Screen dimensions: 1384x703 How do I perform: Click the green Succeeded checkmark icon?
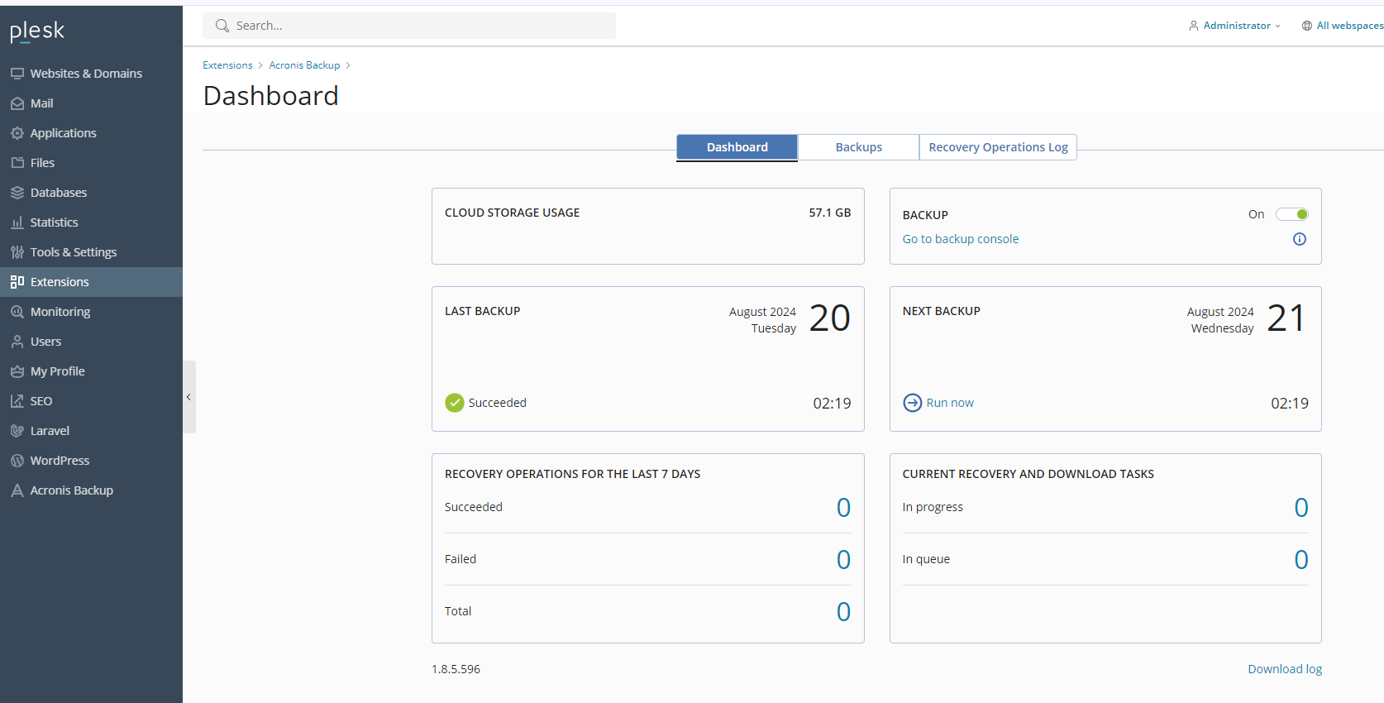pos(455,403)
